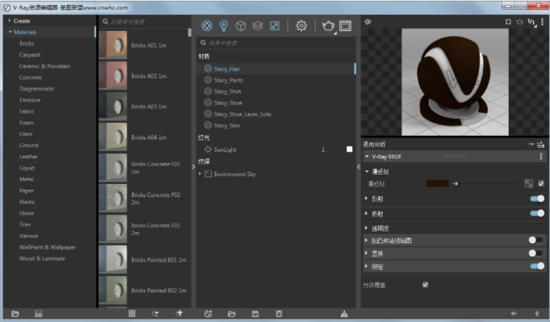Select the Glass material category
This screenshot has height=322, width=550.
point(26,134)
